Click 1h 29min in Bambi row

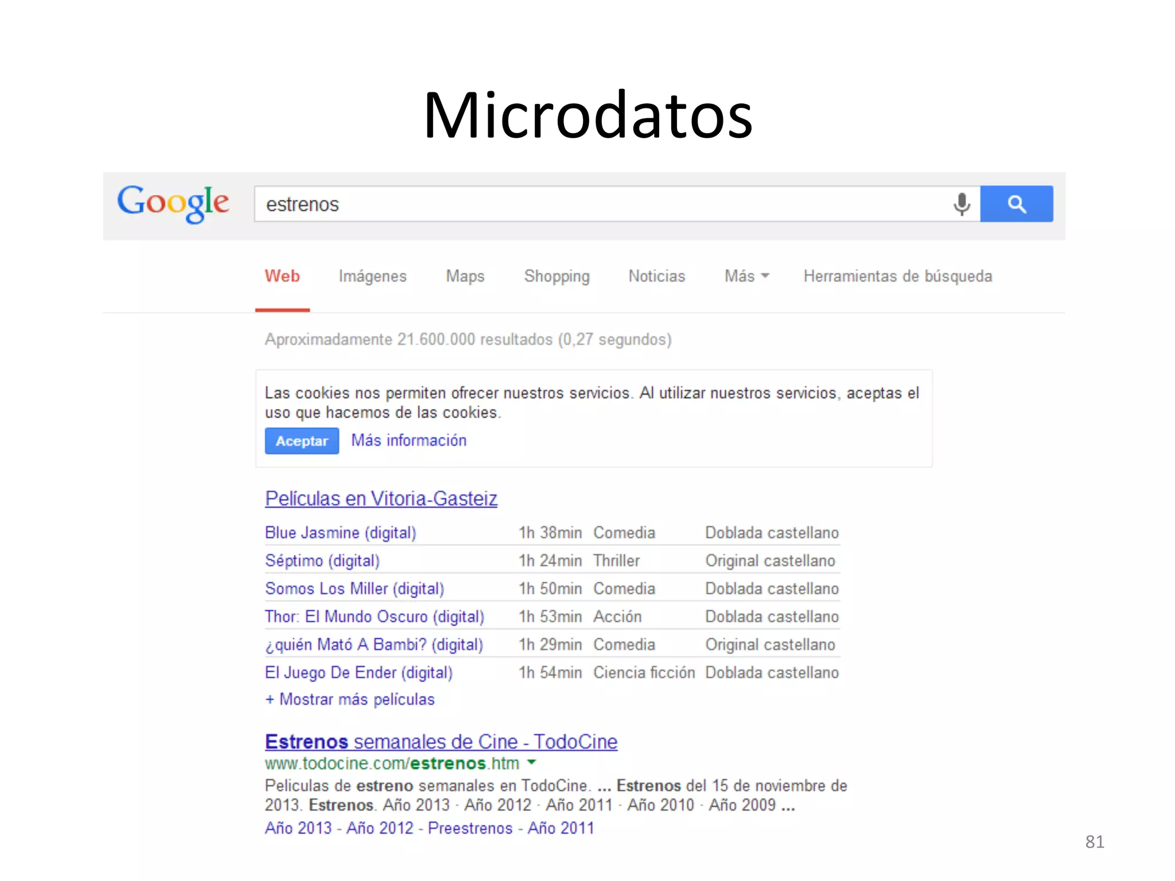pos(551,645)
